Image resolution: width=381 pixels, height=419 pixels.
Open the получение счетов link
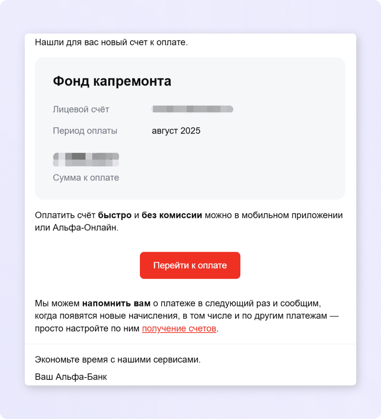click(x=179, y=329)
